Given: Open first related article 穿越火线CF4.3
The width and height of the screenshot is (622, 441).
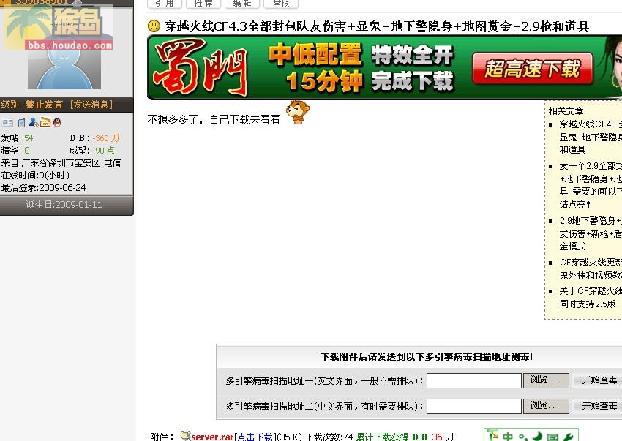Looking at the screenshot, I should coord(591,137).
